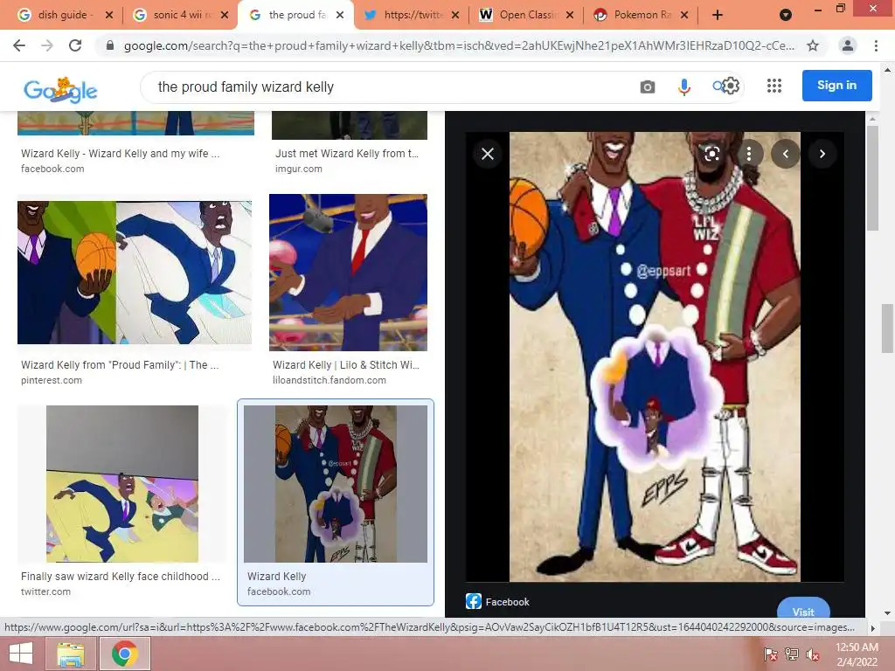Close the 'dish guide' tab
The height and width of the screenshot is (671, 895).
[x=109, y=15]
